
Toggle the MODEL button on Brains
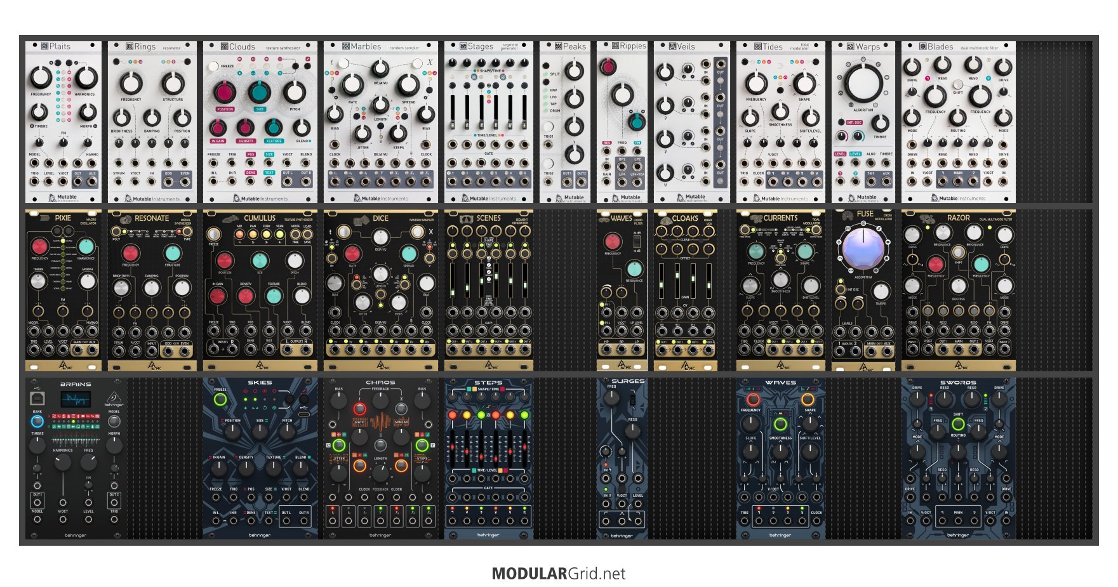pyautogui.click(x=114, y=421)
